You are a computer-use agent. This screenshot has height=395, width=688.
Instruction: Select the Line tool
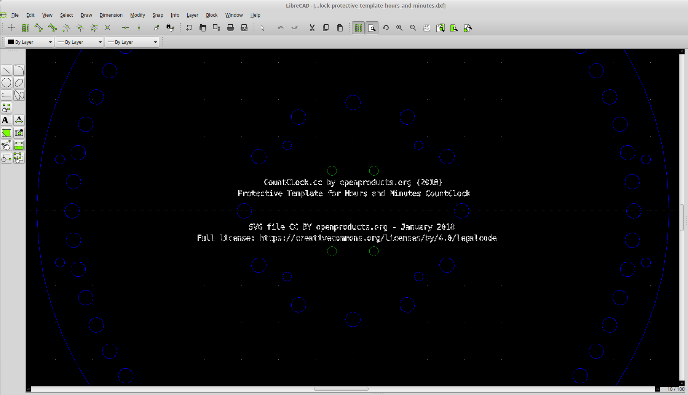(6, 70)
